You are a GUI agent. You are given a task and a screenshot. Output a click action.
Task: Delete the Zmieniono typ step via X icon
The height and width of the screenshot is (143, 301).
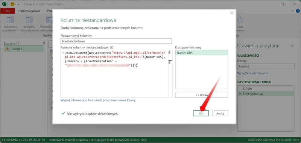point(240,93)
